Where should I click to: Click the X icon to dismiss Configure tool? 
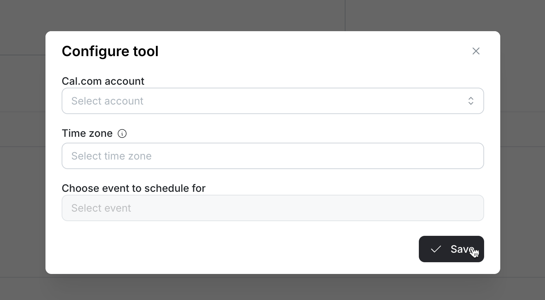[476, 51]
